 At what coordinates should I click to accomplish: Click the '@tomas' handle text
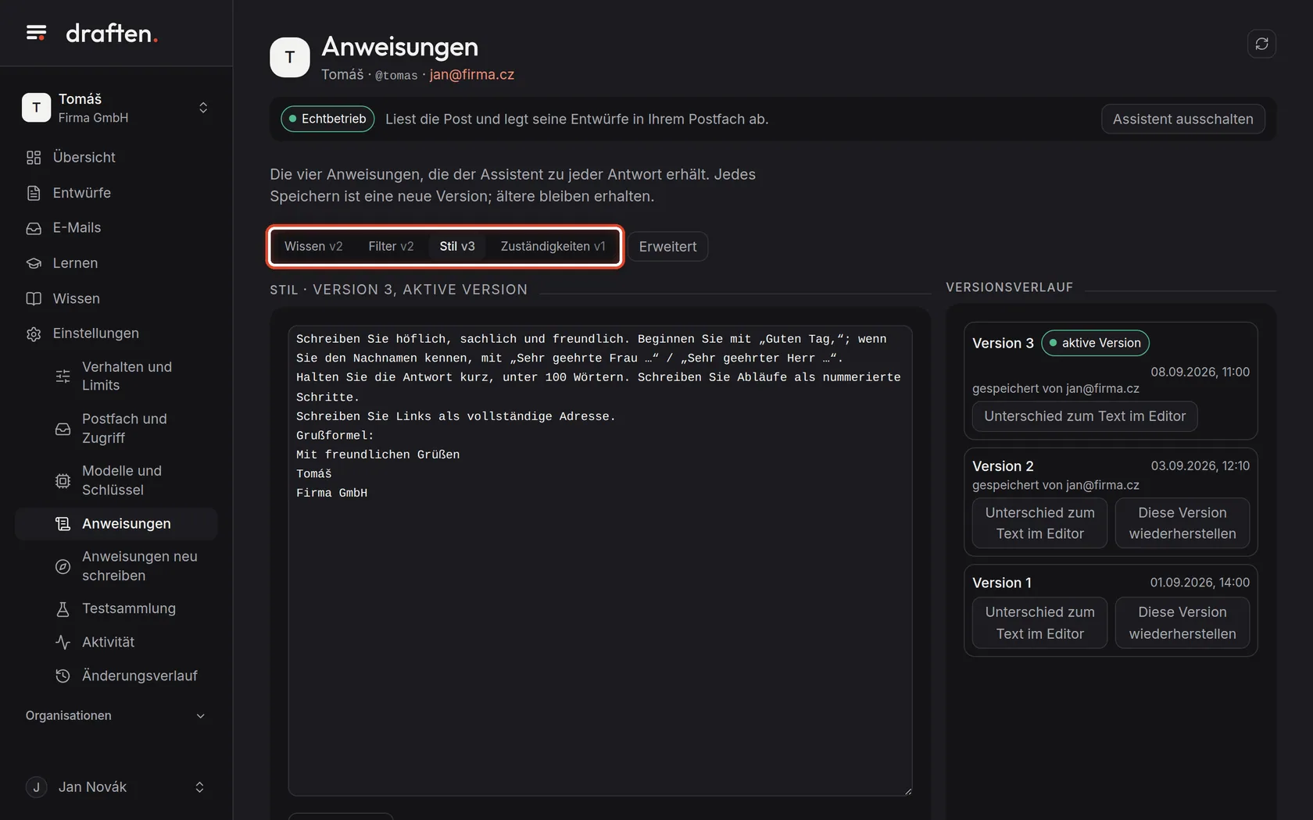(x=396, y=76)
